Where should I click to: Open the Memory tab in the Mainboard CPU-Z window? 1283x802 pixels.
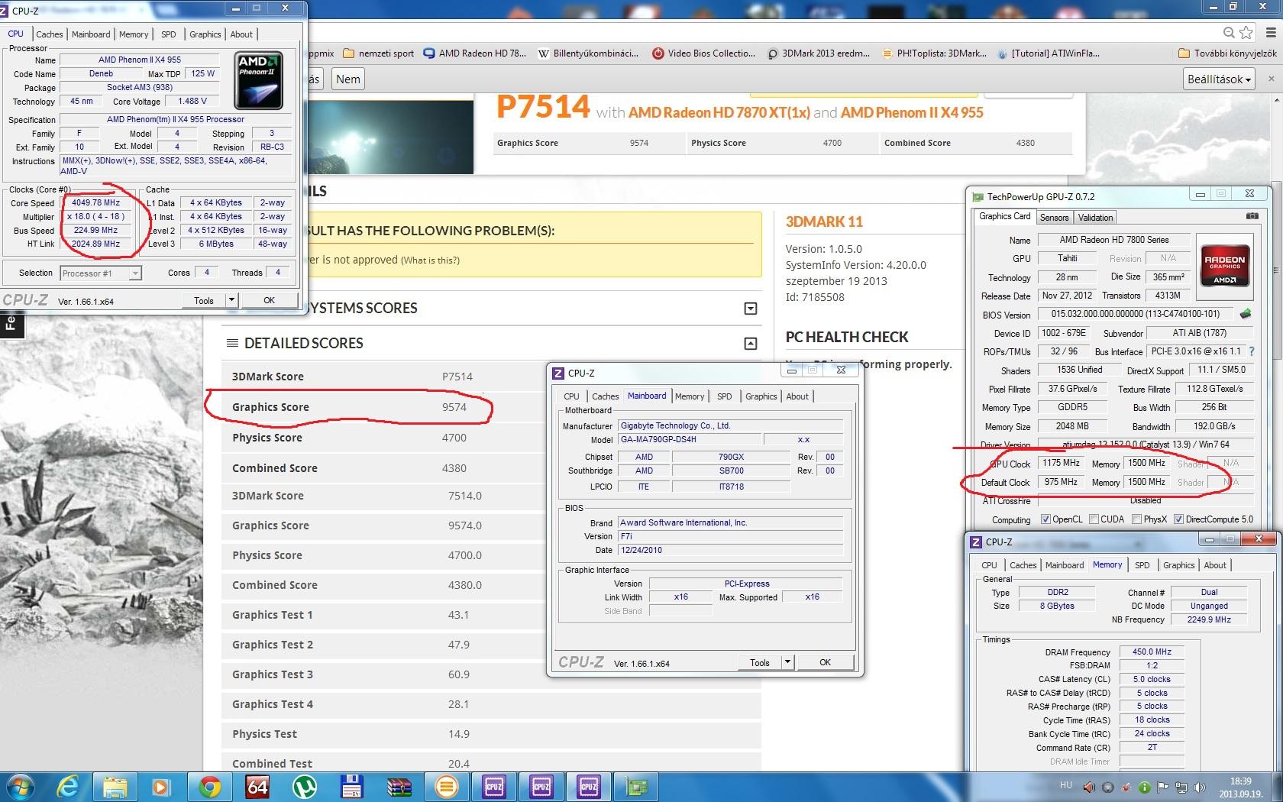[690, 396]
